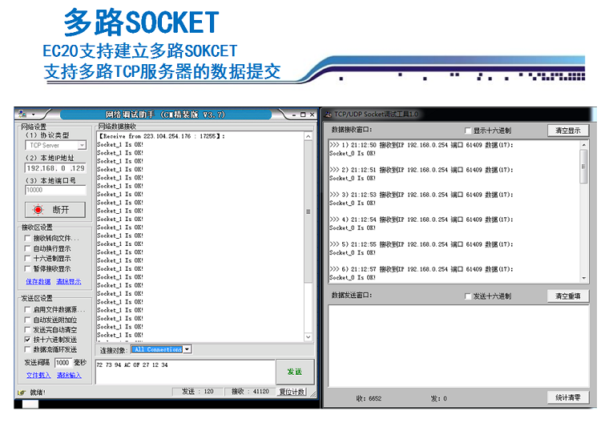Viewport: 609px width, 427px height.
Task: Click the TCP/UDP Socket tool window icon
Action: point(329,114)
